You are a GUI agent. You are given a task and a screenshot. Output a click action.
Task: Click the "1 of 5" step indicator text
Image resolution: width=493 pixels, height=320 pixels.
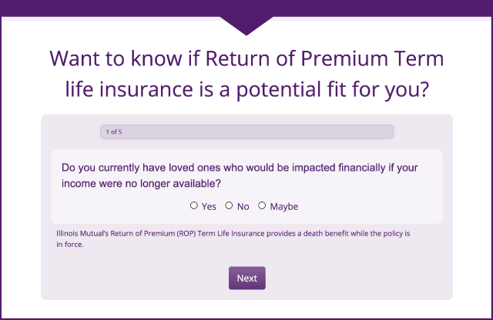coord(114,132)
